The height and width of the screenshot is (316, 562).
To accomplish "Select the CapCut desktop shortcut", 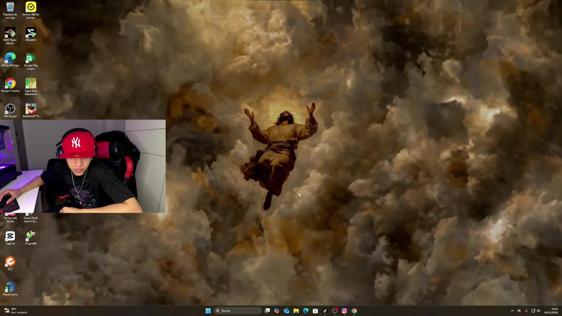I will pyautogui.click(x=10, y=238).
